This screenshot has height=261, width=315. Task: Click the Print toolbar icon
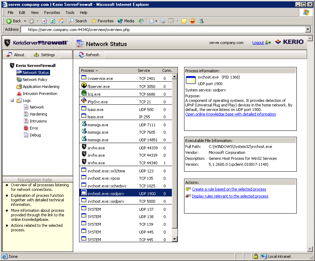point(162,21)
